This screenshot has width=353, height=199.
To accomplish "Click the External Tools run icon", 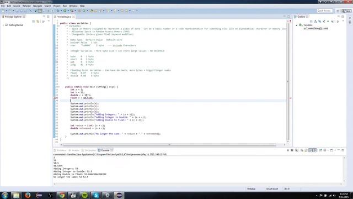I will [72, 11].
